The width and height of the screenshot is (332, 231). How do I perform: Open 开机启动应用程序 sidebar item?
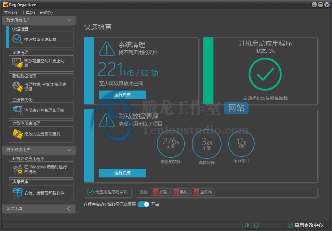(41, 167)
